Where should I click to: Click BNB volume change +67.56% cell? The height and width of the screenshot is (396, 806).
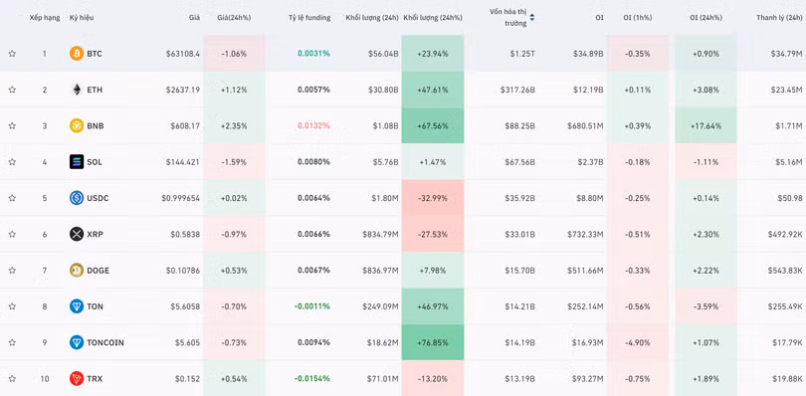tap(433, 125)
